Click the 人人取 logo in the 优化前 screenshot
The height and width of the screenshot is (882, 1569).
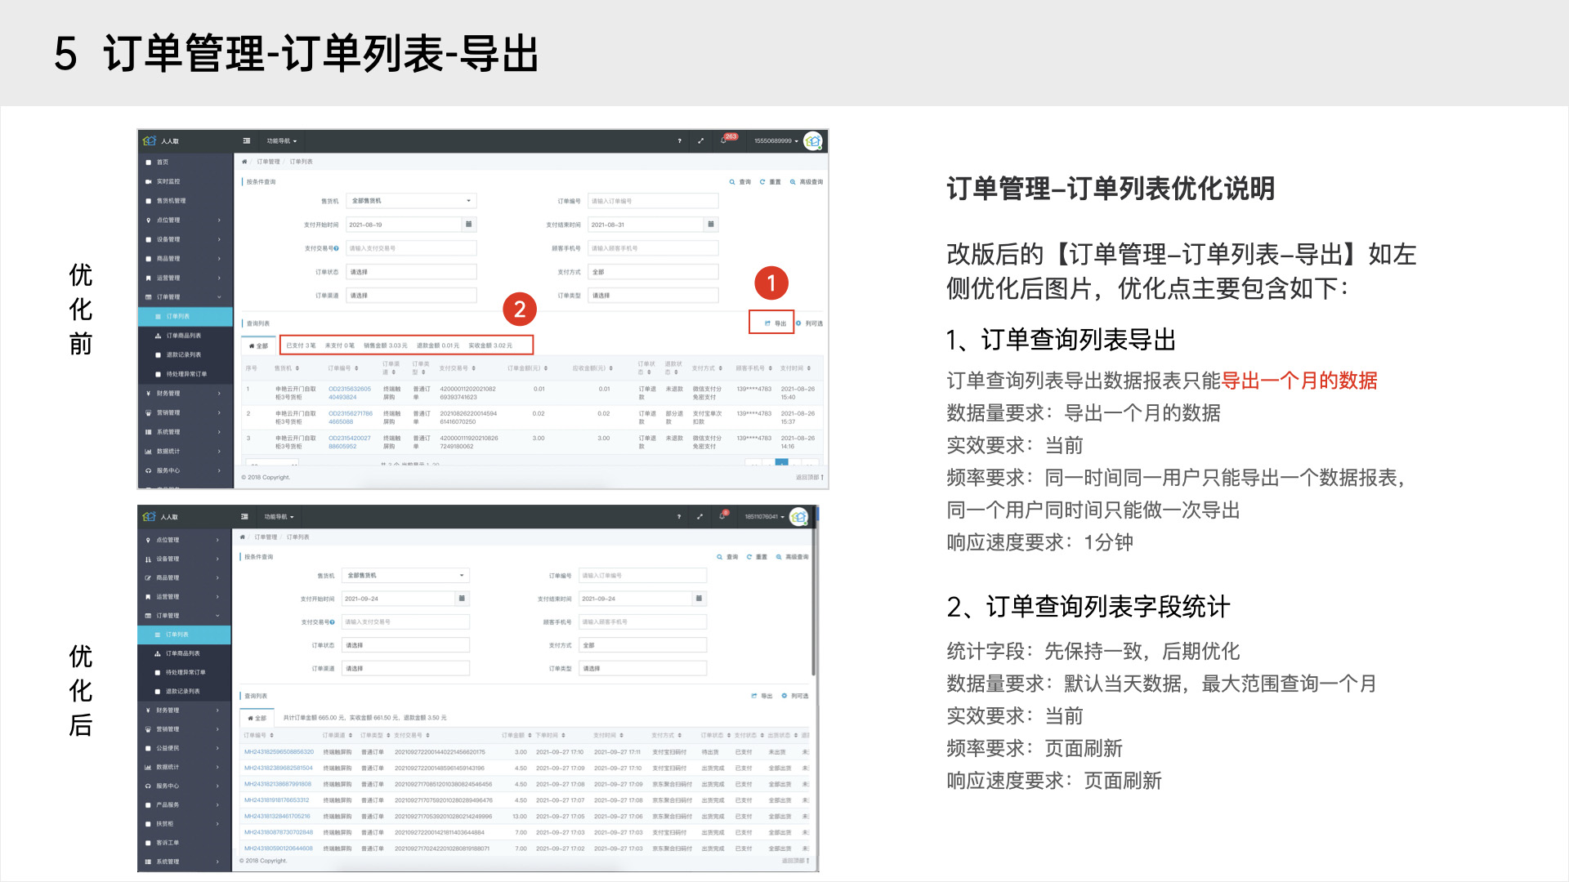tap(162, 140)
